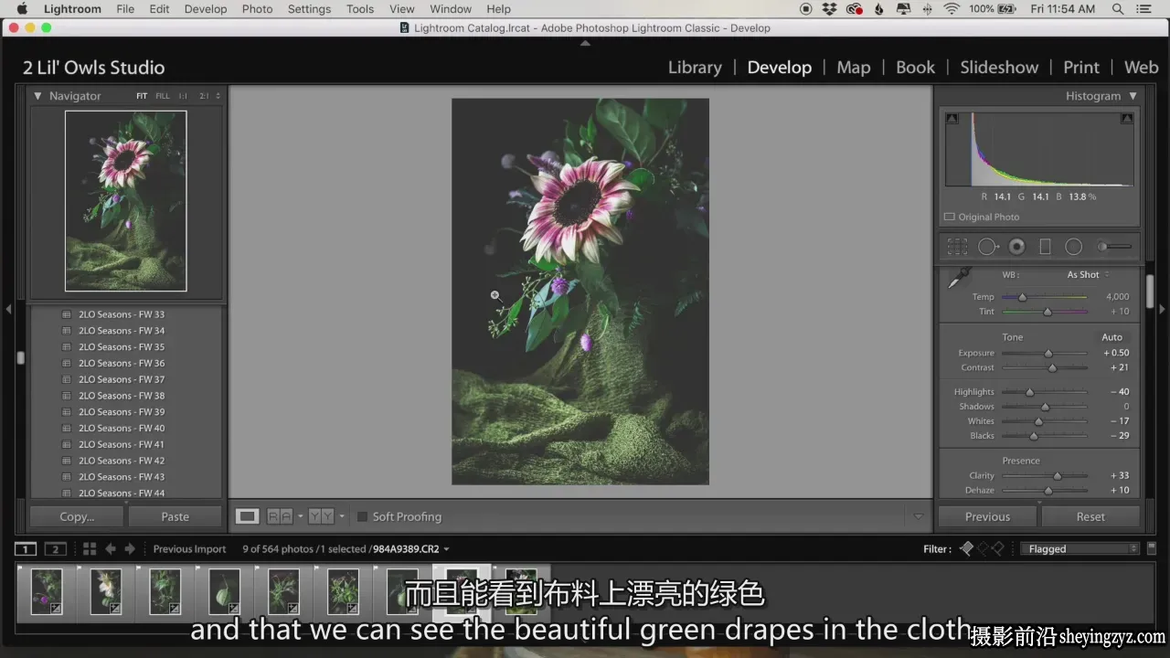Select the Crop Overlay tool
The image size is (1170, 658).
(957, 247)
